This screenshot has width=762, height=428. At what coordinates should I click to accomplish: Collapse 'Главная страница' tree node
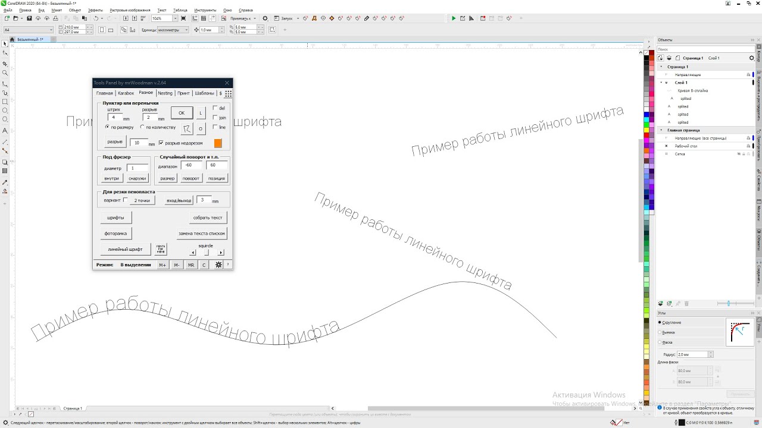(x=661, y=130)
